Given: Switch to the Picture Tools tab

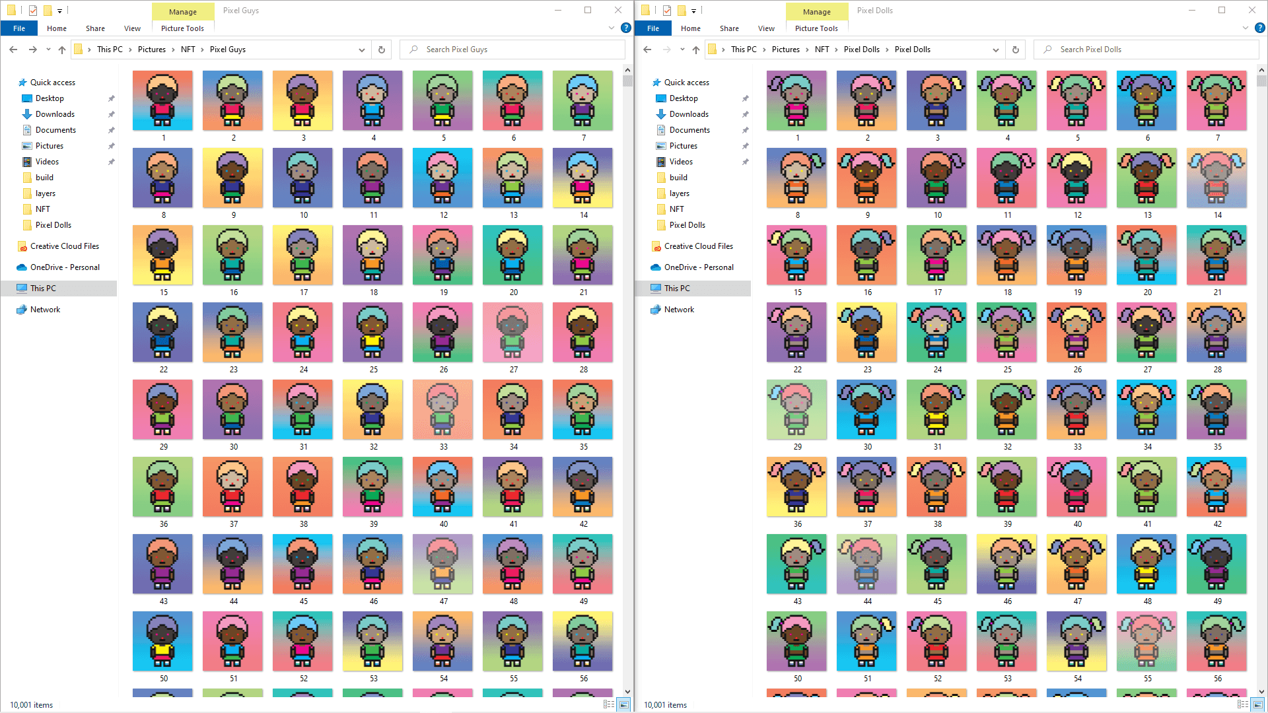Looking at the screenshot, I should point(182,28).
